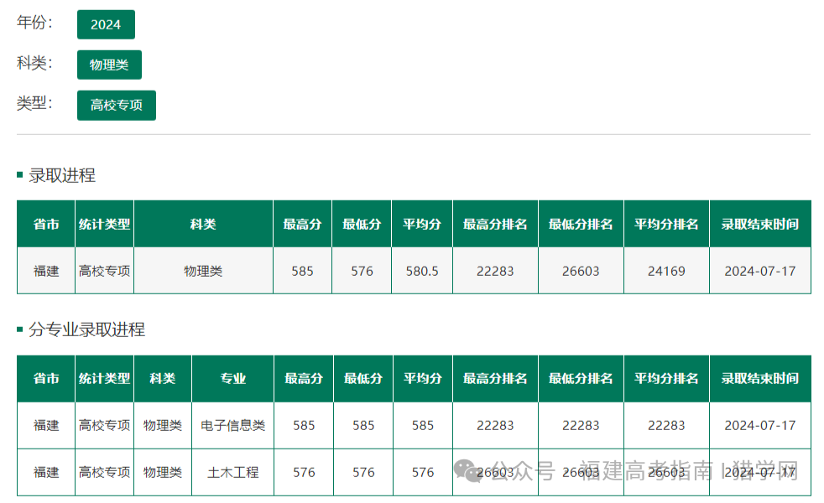Click the 年份 label

pyautogui.click(x=34, y=22)
